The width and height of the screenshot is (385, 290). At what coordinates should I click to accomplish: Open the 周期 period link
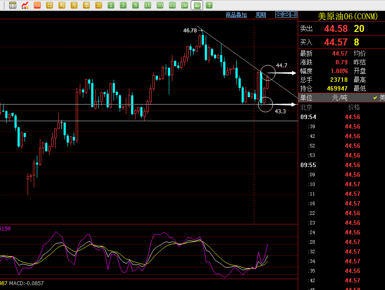(261, 15)
